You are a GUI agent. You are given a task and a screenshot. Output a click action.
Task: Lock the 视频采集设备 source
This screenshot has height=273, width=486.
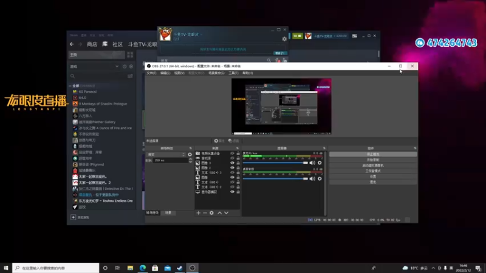pos(238,153)
